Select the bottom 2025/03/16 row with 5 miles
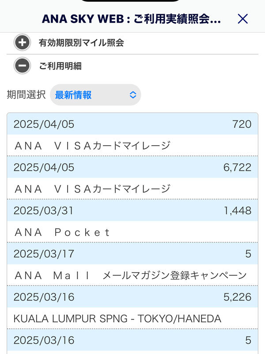The width and height of the screenshot is (265, 354). click(x=132, y=340)
